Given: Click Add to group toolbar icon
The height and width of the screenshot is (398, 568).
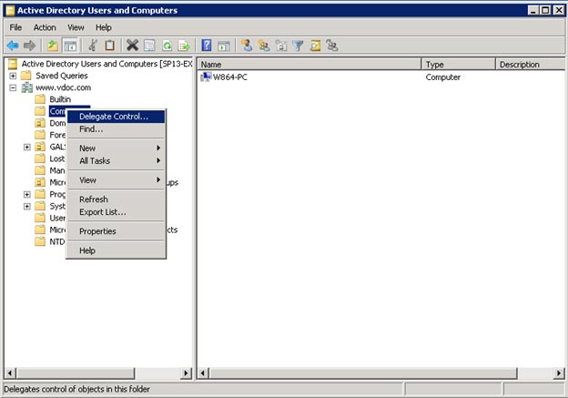Looking at the screenshot, I should [x=332, y=46].
